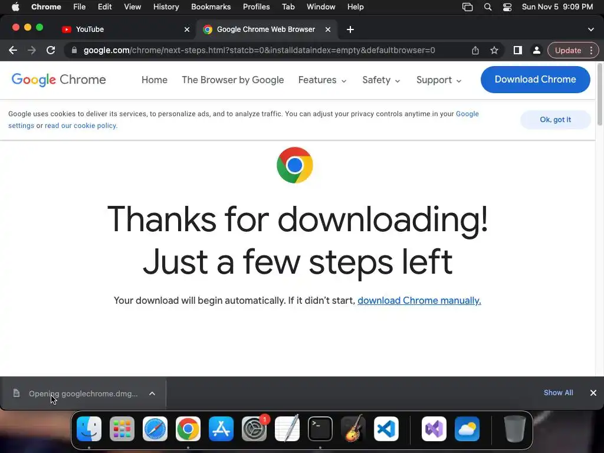
Task: Open the Edit menu
Action: [x=104, y=6]
